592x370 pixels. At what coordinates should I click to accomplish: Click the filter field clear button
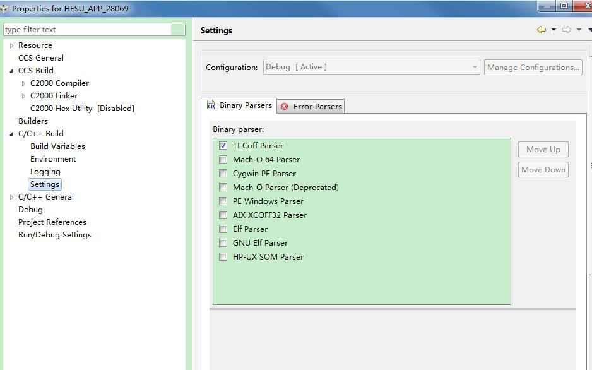coord(177,30)
